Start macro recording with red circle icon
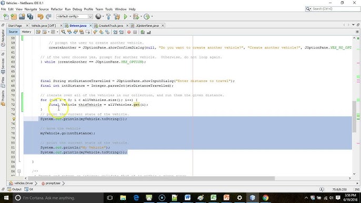 pyautogui.click(x=129, y=32)
